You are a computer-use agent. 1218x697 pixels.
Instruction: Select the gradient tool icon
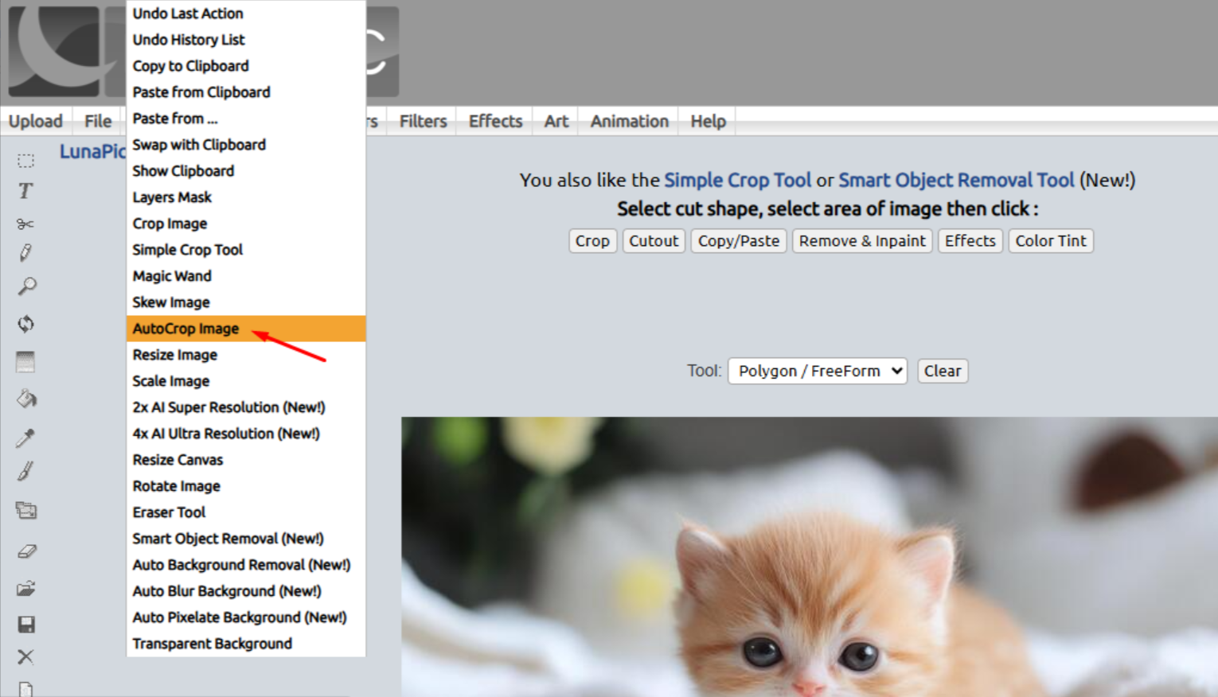click(25, 361)
